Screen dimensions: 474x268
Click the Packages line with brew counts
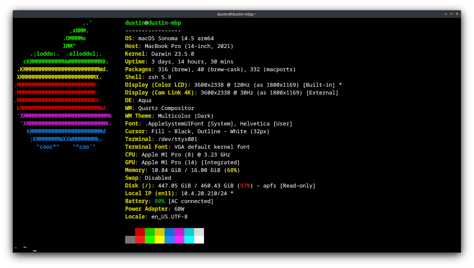tap(210, 69)
